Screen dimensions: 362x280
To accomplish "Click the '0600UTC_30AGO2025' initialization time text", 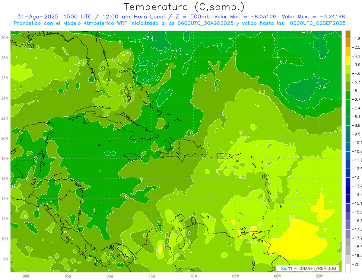I will (205, 23).
